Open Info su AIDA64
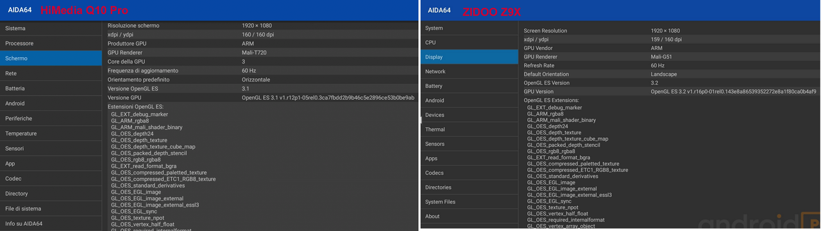This screenshot has width=821, height=231. pos(51,223)
